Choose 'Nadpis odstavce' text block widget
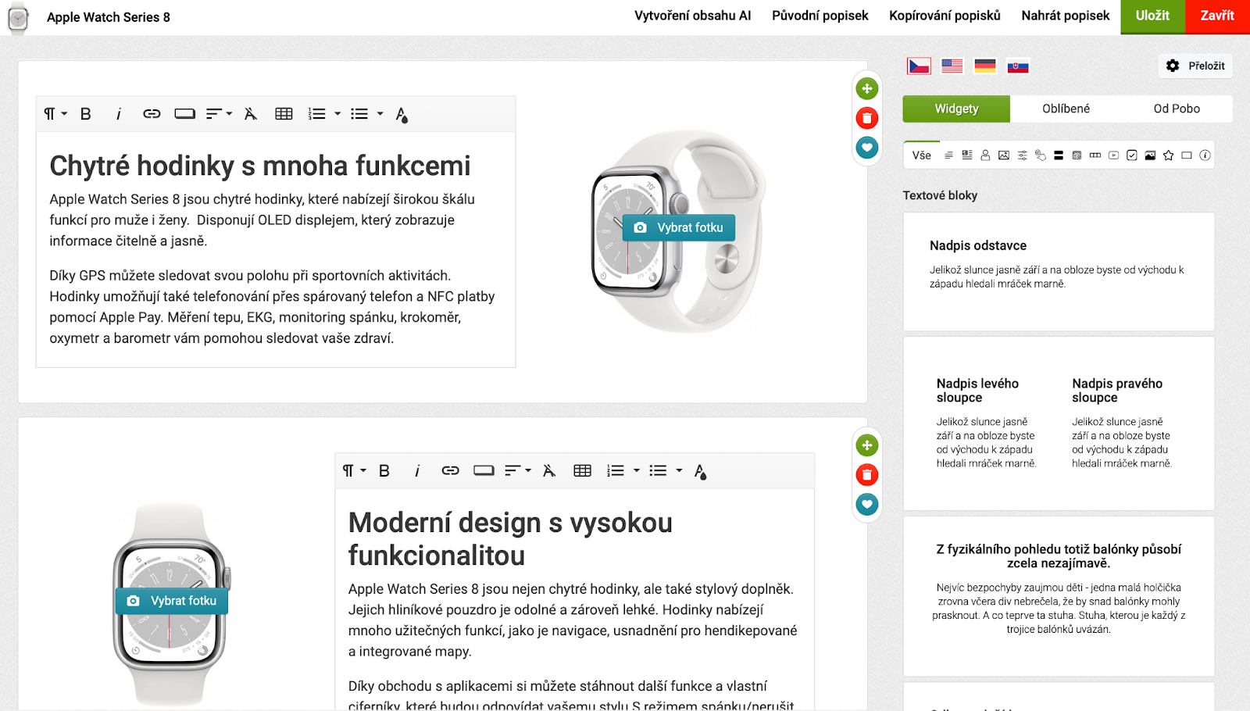The image size is (1250, 711). (x=1059, y=272)
